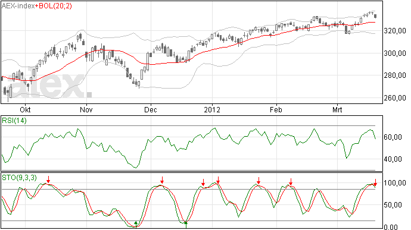This screenshot has height=230, width=411.
Task: Click the green buy arrow in late November
Action: point(136,224)
